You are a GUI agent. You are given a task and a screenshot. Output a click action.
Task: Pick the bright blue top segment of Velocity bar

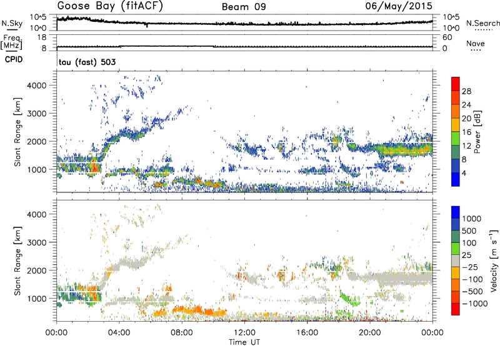(x=456, y=212)
